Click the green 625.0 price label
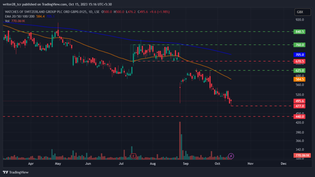Viewport: 315px width, 177px height. coord(299,71)
